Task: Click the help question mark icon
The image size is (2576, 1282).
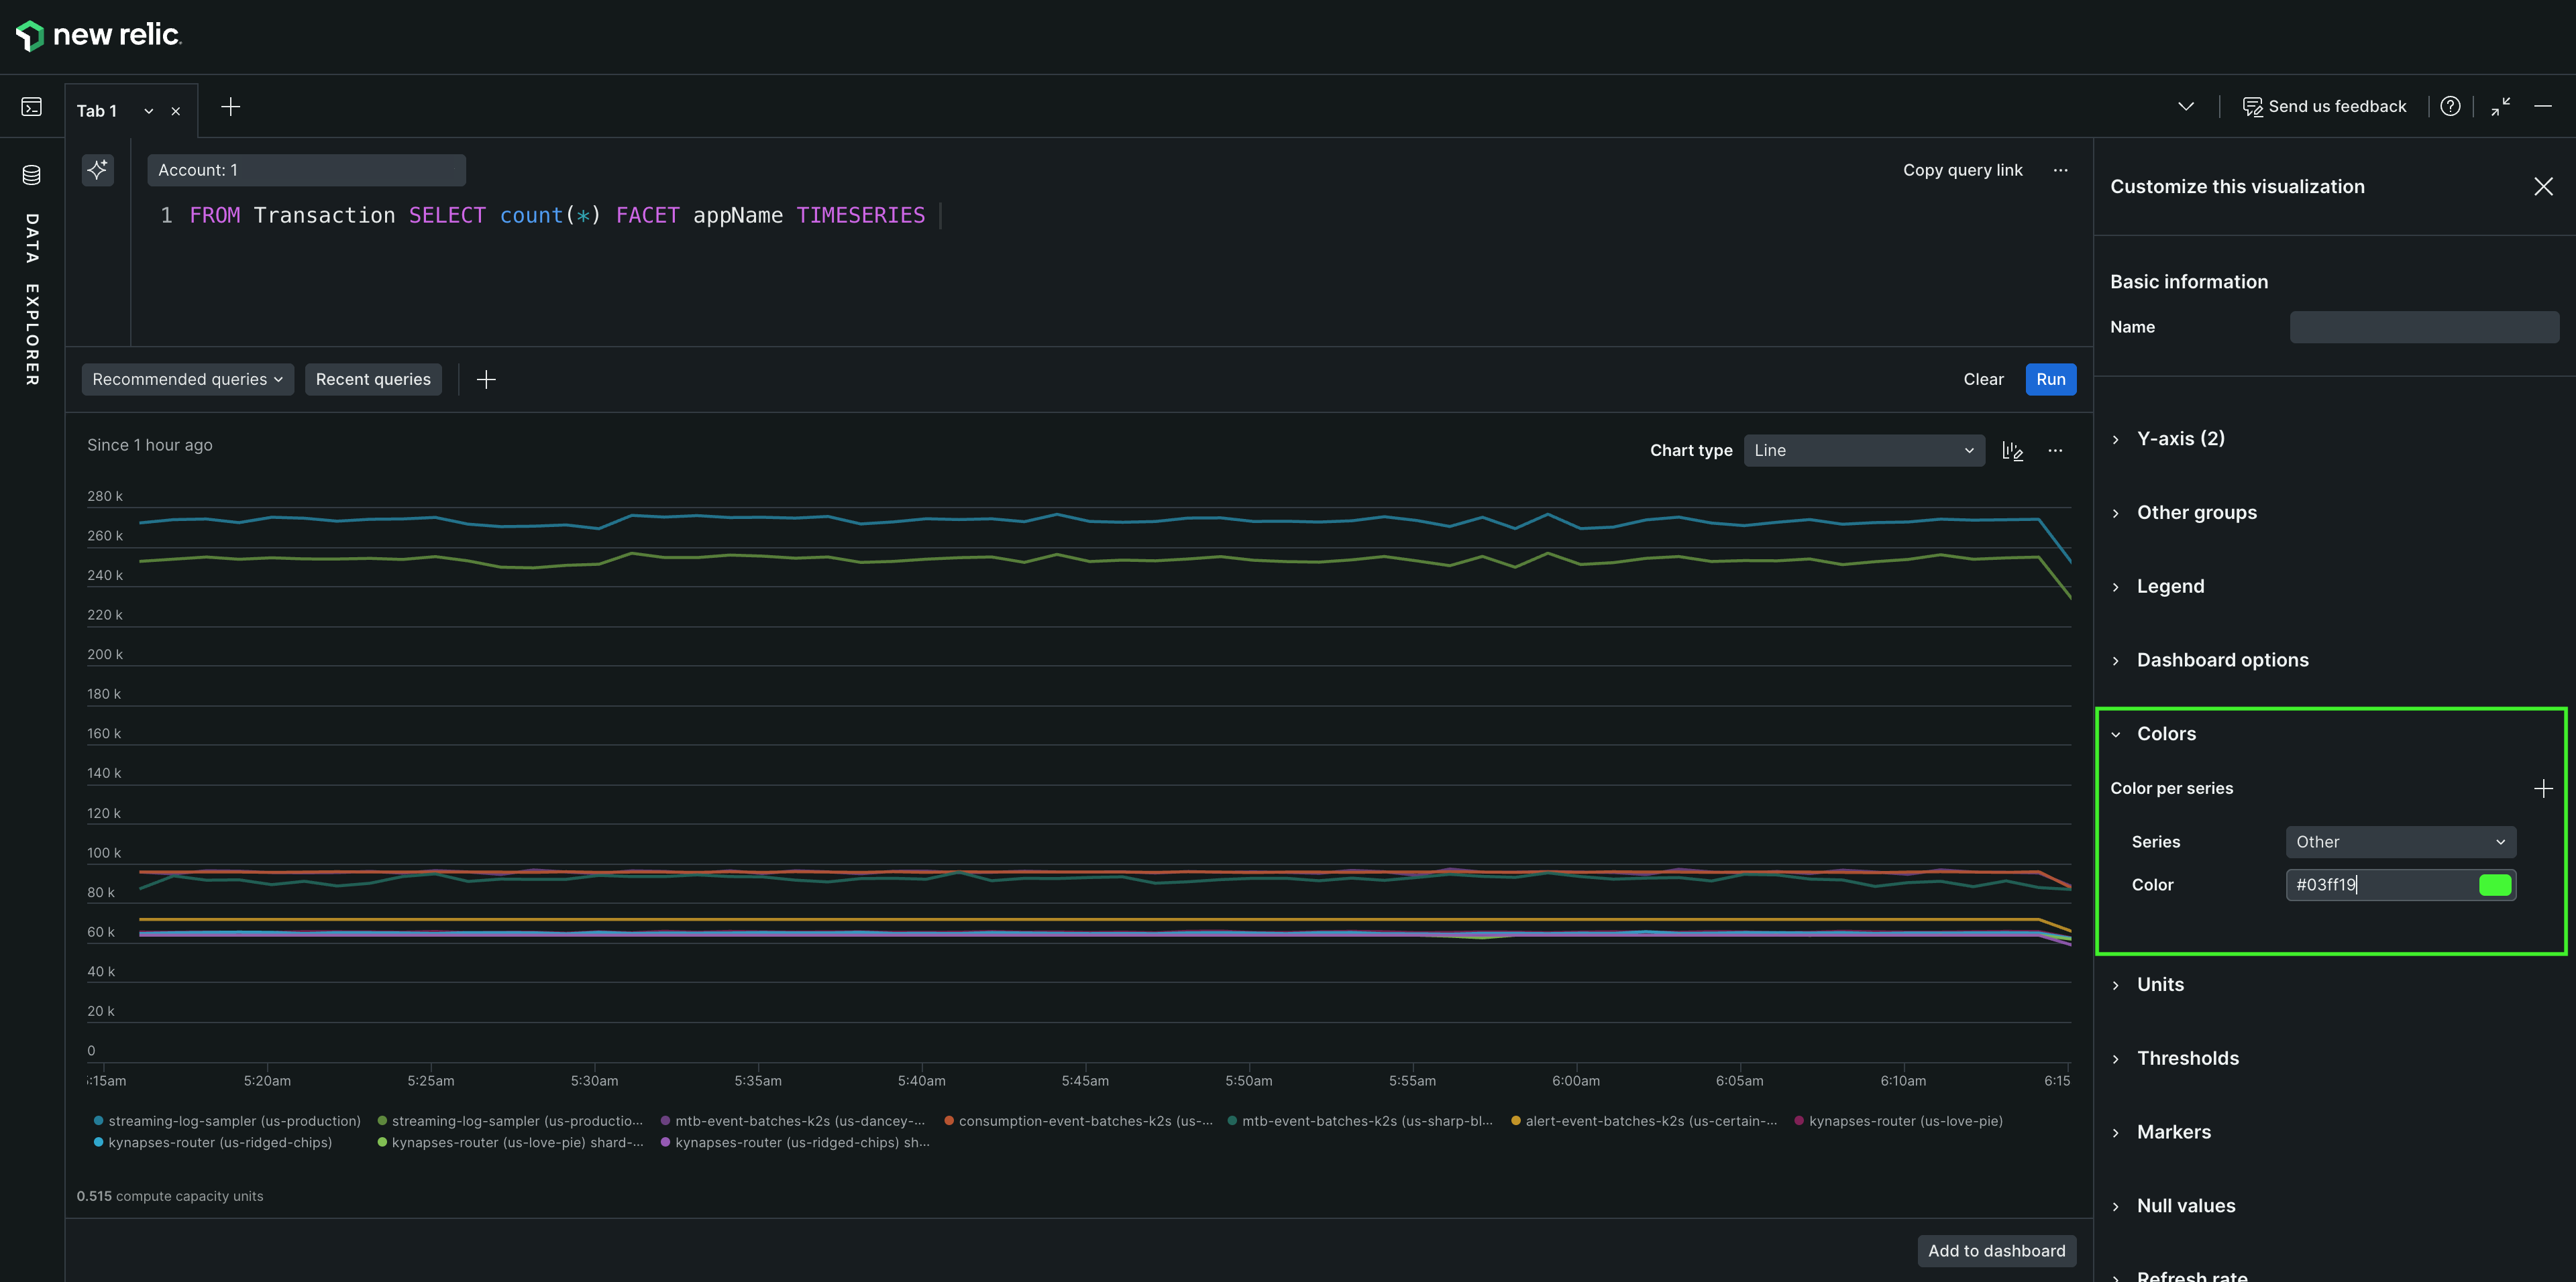Action: 2450,106
